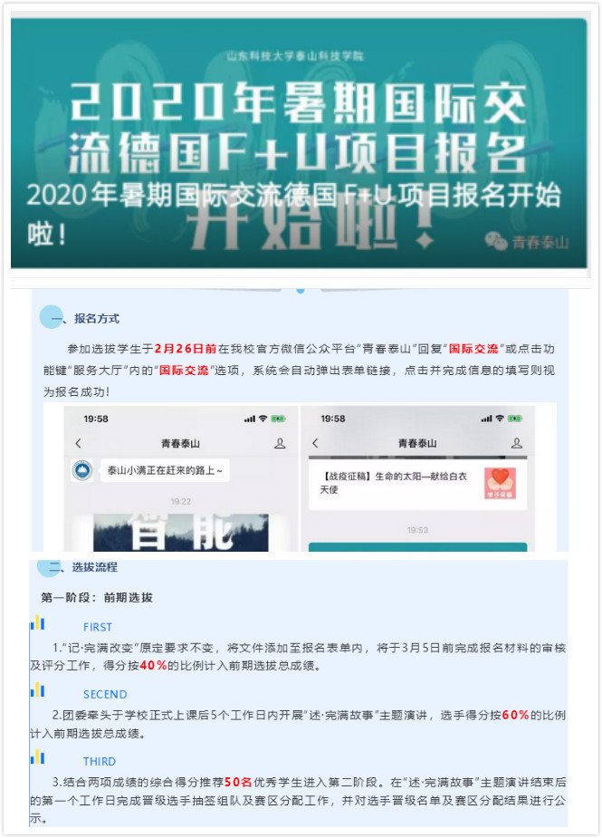Click bar chart icon beside FIRST
Viewport: 602px width, 838px height.
click(37, 623)
